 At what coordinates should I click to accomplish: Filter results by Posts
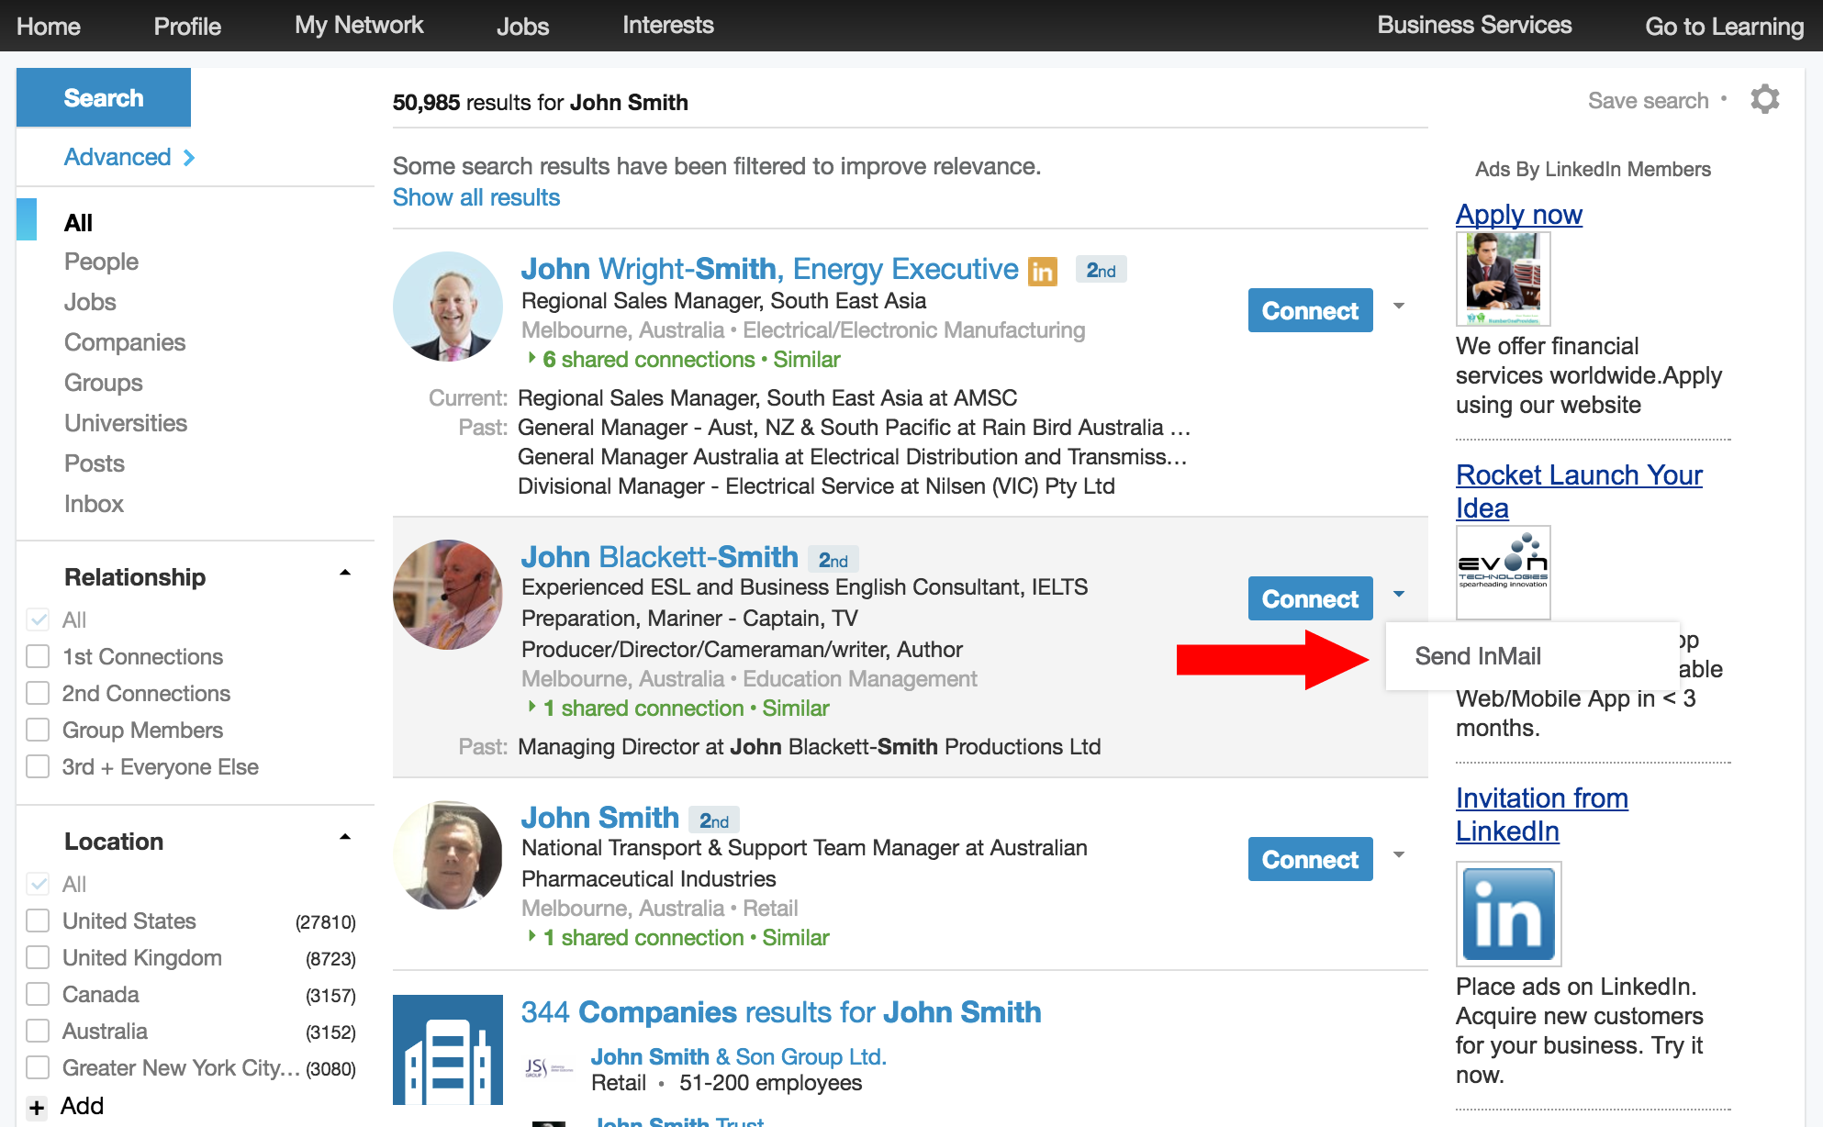pos(95,463)
